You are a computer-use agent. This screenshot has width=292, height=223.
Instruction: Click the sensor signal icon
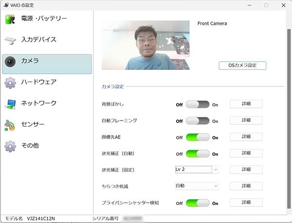click(x=10, y=125)
